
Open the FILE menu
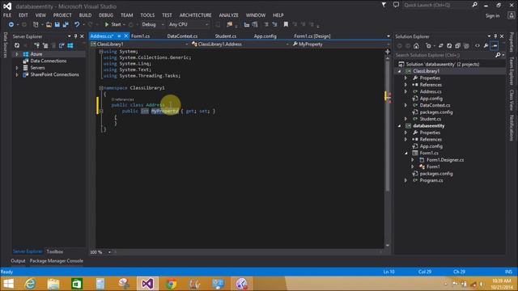click(x=7, y=15)
